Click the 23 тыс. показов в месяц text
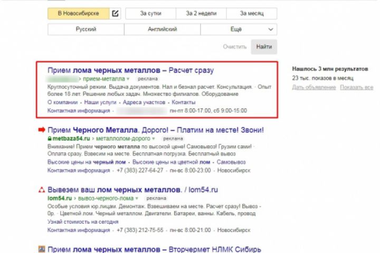This screenshot has width=380, height=253. pos(322,78)
